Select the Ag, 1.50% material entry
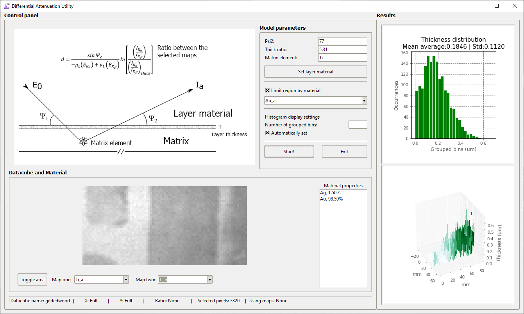Screen dimensions: 524x314 click(330, 193)
